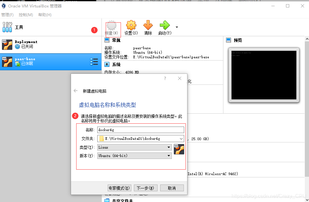The width and height of the screenshot is (309, 202).
Task: Click the memory value 4096 MB
Action: tap(132, 72)
